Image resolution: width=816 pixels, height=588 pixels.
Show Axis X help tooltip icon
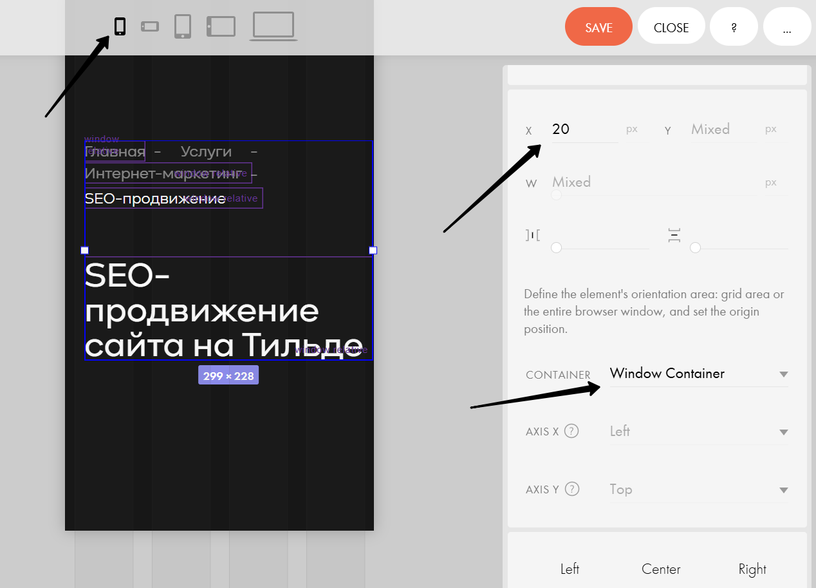pyautogui.click(x=571, y=431)
